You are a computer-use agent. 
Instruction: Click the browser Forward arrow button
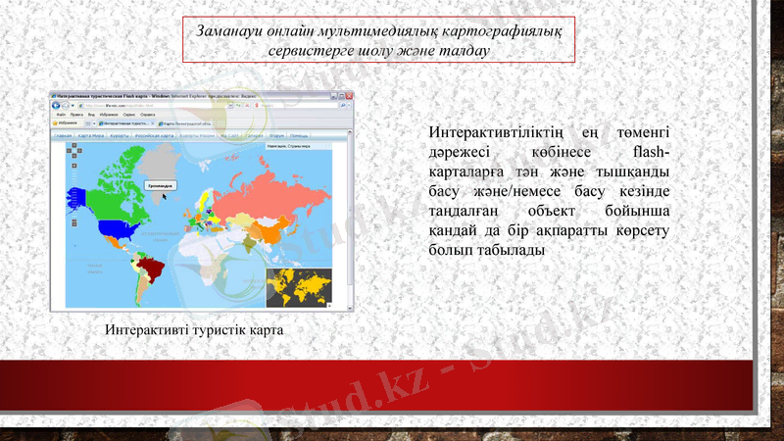pos(65,106)
